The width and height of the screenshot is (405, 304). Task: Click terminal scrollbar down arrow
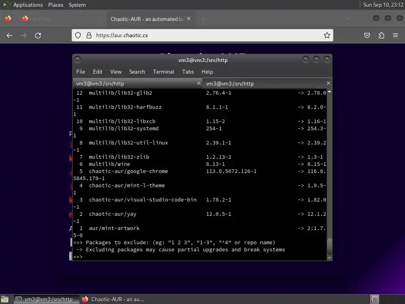point(329,258)
